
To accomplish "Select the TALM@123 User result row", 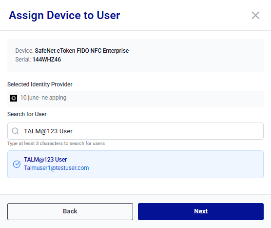I will coord(135,164).
